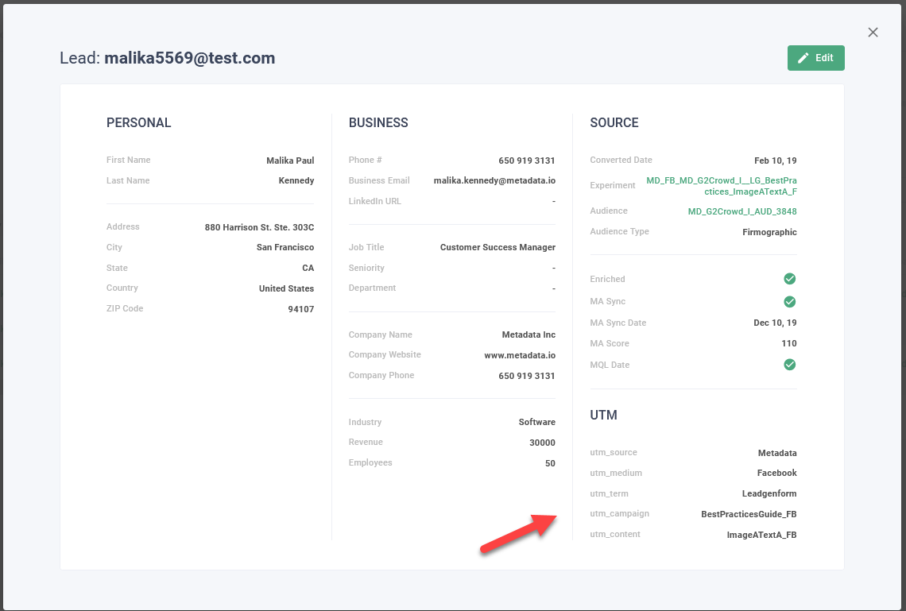Select the lead email title malika5569@test.com
Viewport: 906px width, 611px height.
[x=189, y=58]
